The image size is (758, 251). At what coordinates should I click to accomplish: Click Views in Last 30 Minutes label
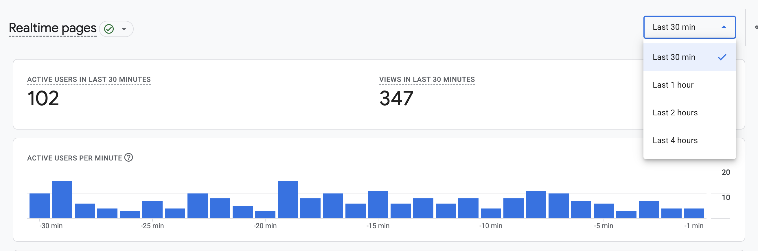(x=427, y=80)
